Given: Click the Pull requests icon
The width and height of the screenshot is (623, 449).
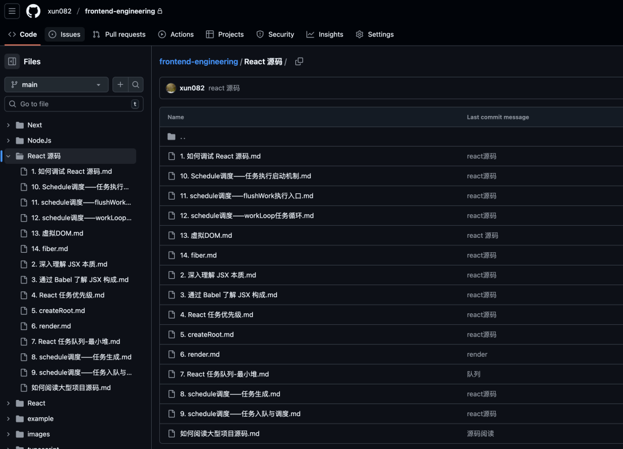Looking at the screenshot, I should point(96,35).
